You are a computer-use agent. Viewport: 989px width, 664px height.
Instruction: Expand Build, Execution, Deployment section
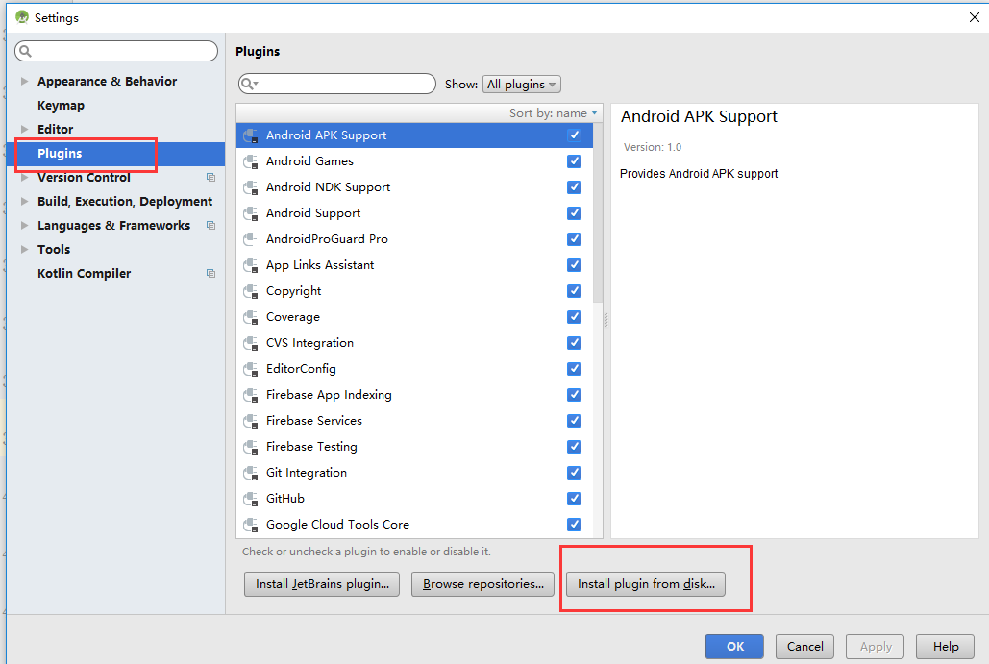[25, 201]
